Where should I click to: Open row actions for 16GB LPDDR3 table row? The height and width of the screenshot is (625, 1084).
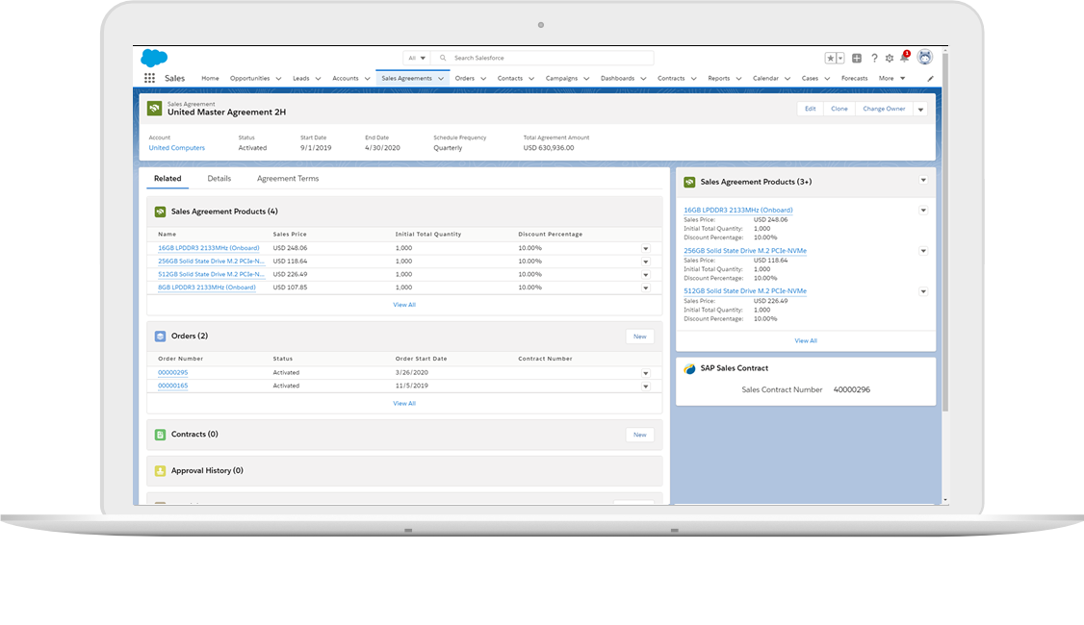point(646,249)
